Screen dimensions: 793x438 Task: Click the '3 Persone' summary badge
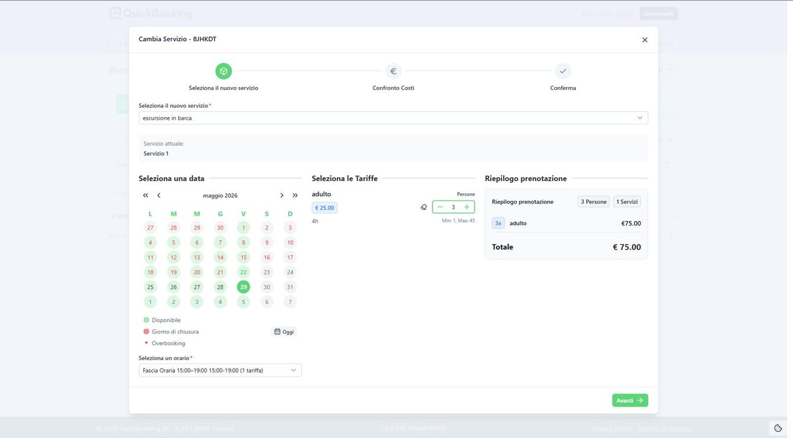point(594,202)
